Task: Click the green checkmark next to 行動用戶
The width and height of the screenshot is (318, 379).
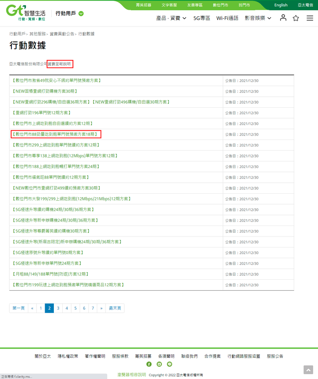Action: pos(81,14)
